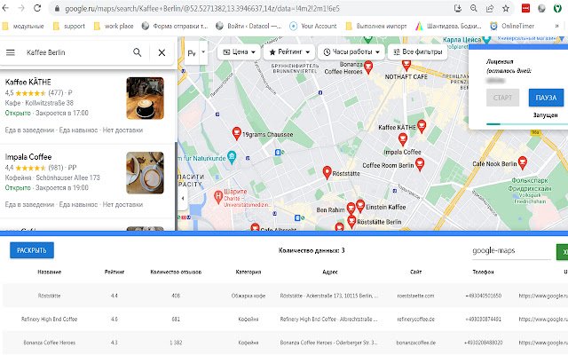Click the Refinery High End Coffee name cell
Viewport: 568px width, 355px height.
click(x=50, y=319)
